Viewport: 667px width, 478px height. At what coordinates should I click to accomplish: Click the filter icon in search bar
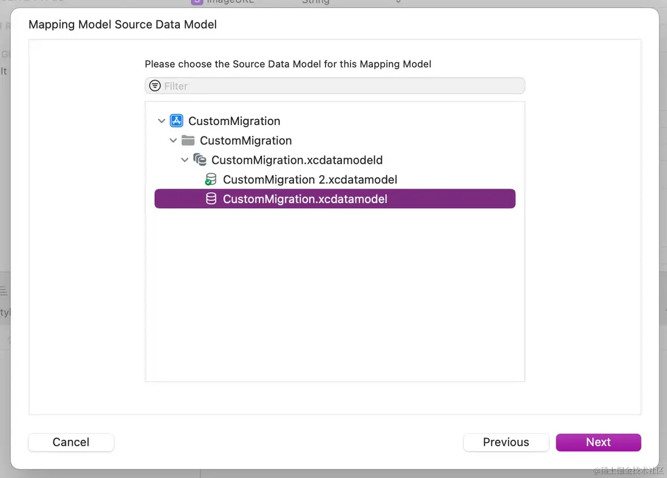(155, 86)
